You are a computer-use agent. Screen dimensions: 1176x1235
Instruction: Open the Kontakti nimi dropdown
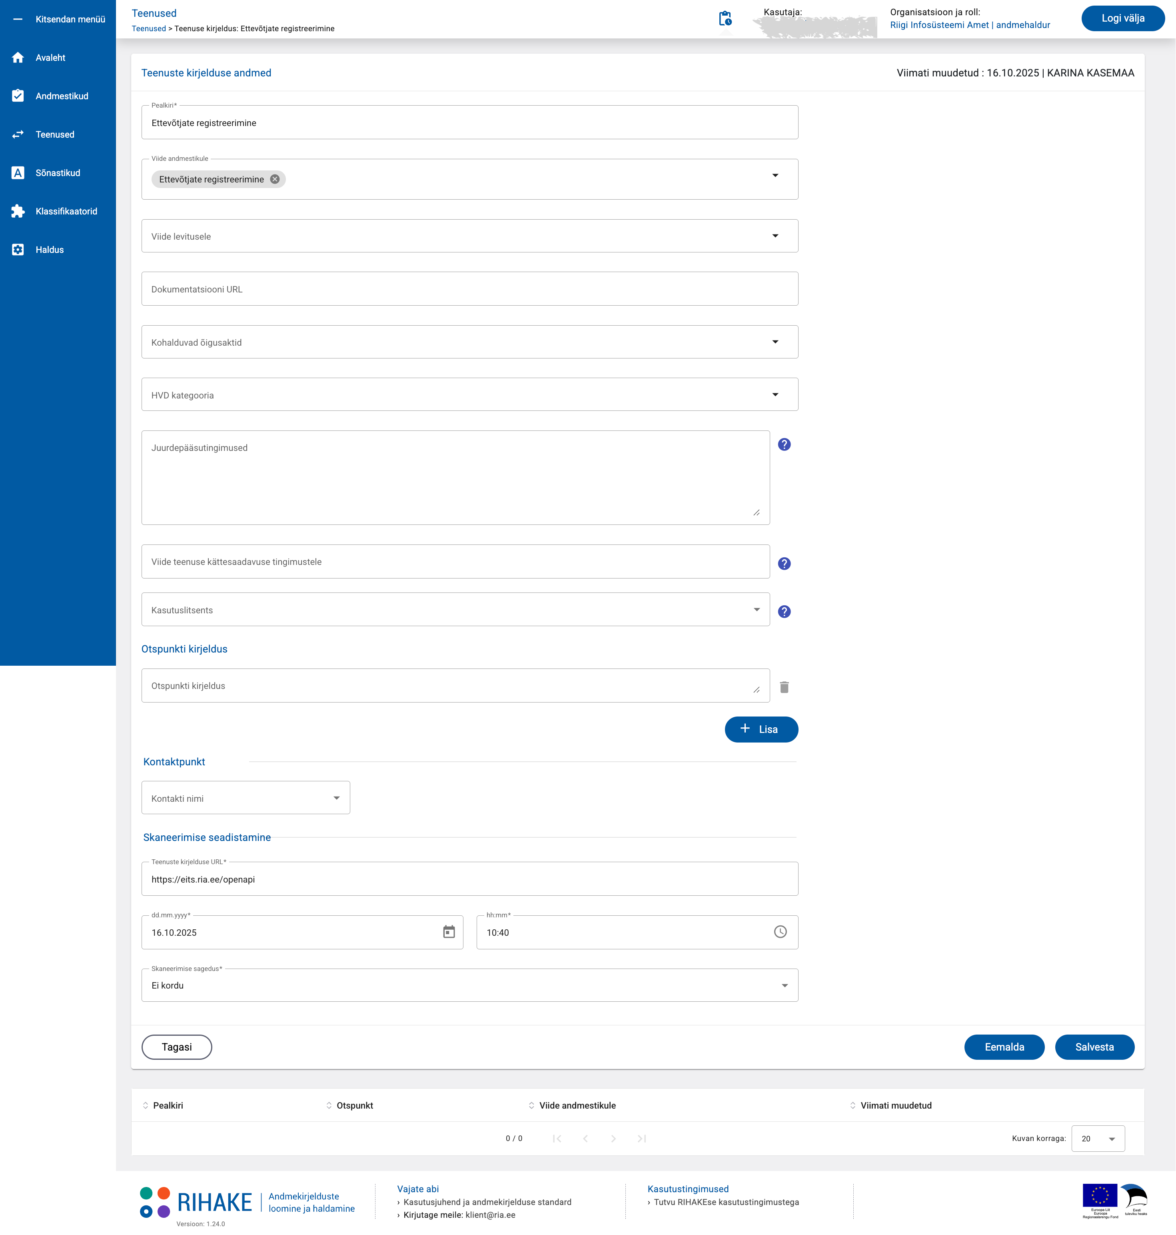pos(337,799)
